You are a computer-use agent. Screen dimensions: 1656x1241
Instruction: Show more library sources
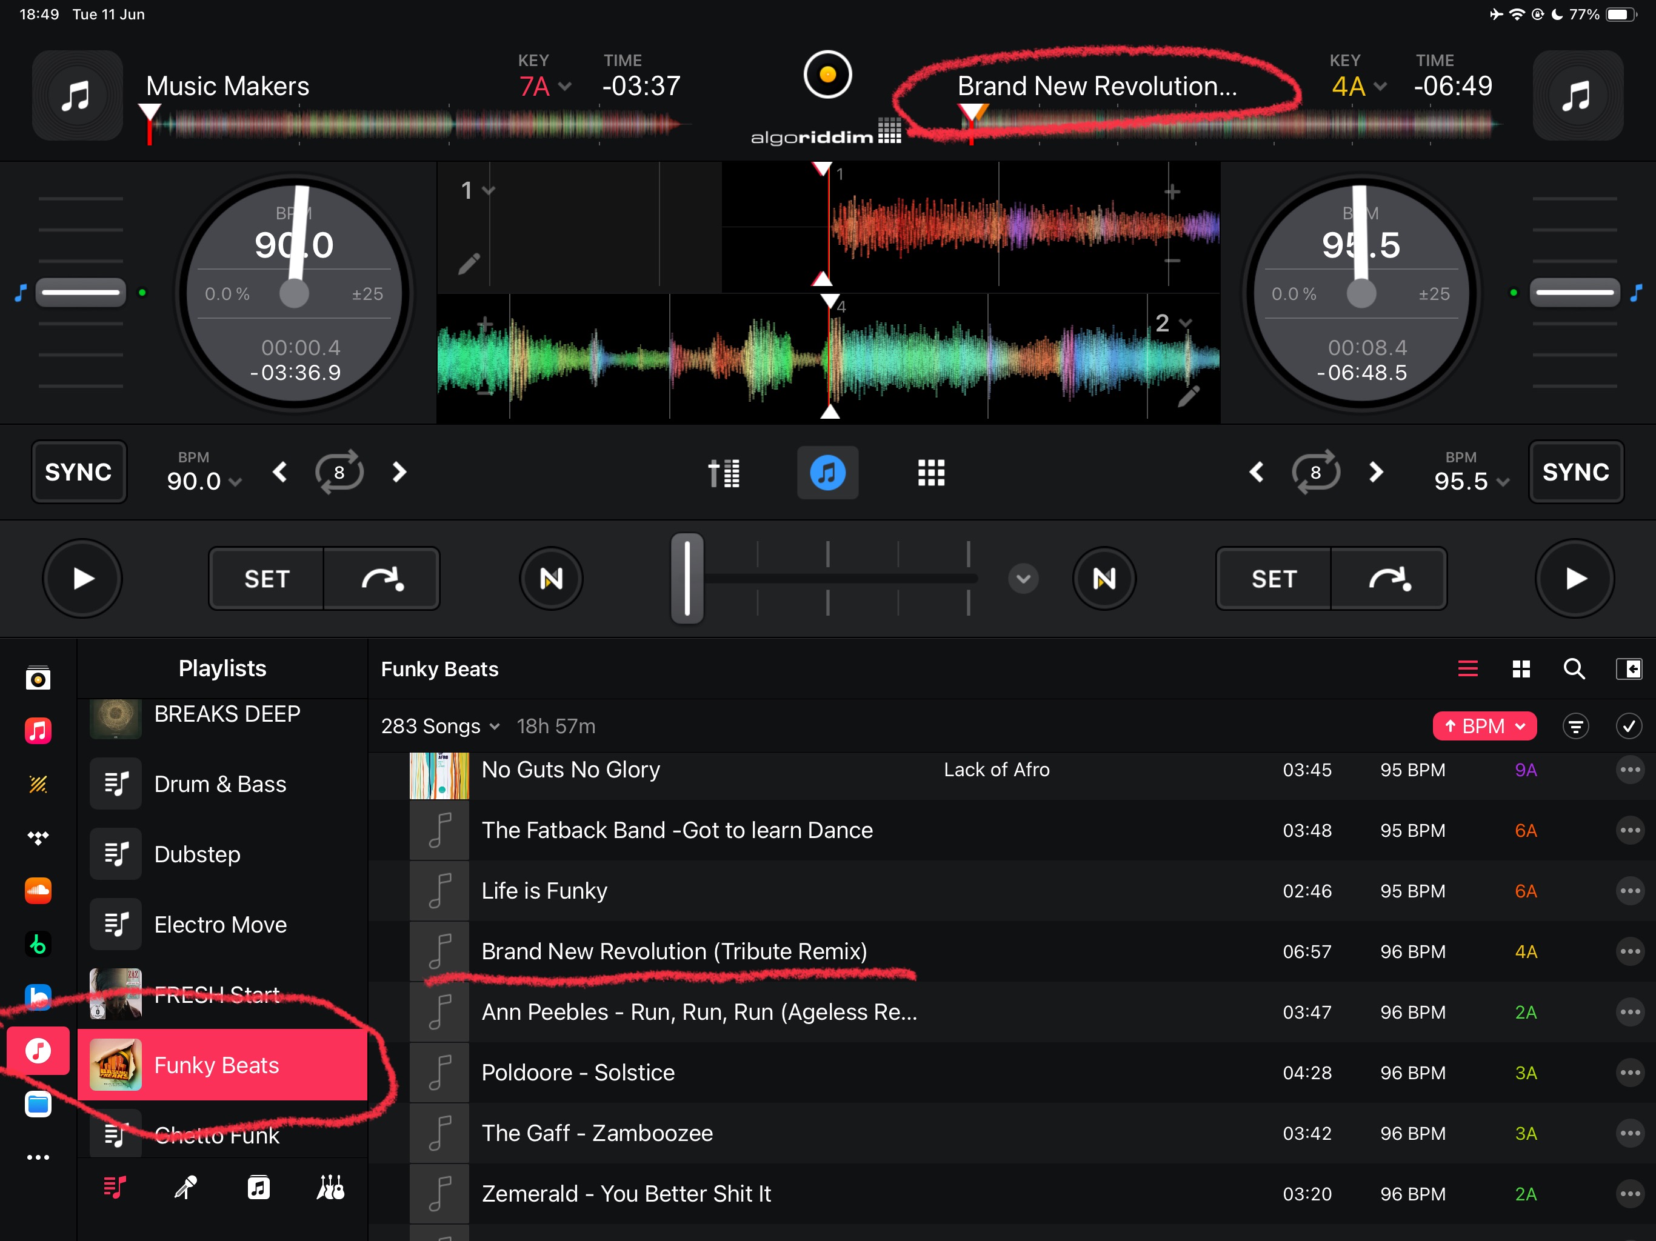38,1157
